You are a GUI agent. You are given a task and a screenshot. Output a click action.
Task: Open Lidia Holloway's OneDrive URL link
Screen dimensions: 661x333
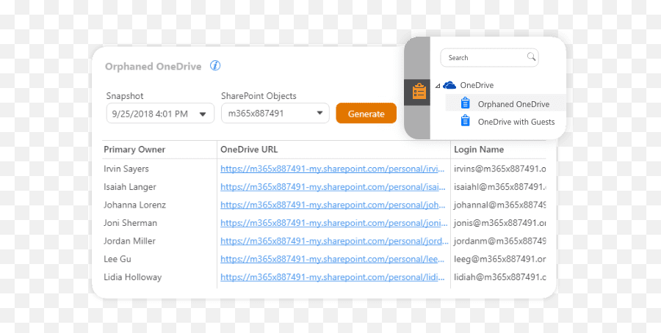coord(332,277)
